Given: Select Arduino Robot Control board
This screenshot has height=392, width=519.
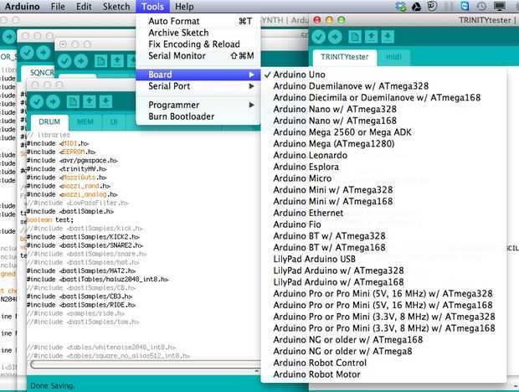Looking at the screenshot, I should click(384, 363).
